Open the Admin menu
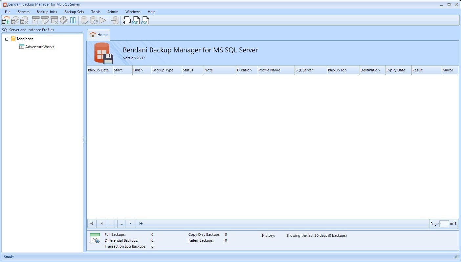The image size is (461, 262). point(113,12)
